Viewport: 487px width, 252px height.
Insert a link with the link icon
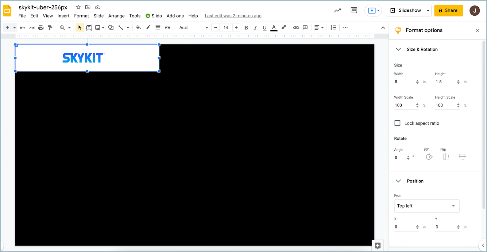click(x=296, y=28)
